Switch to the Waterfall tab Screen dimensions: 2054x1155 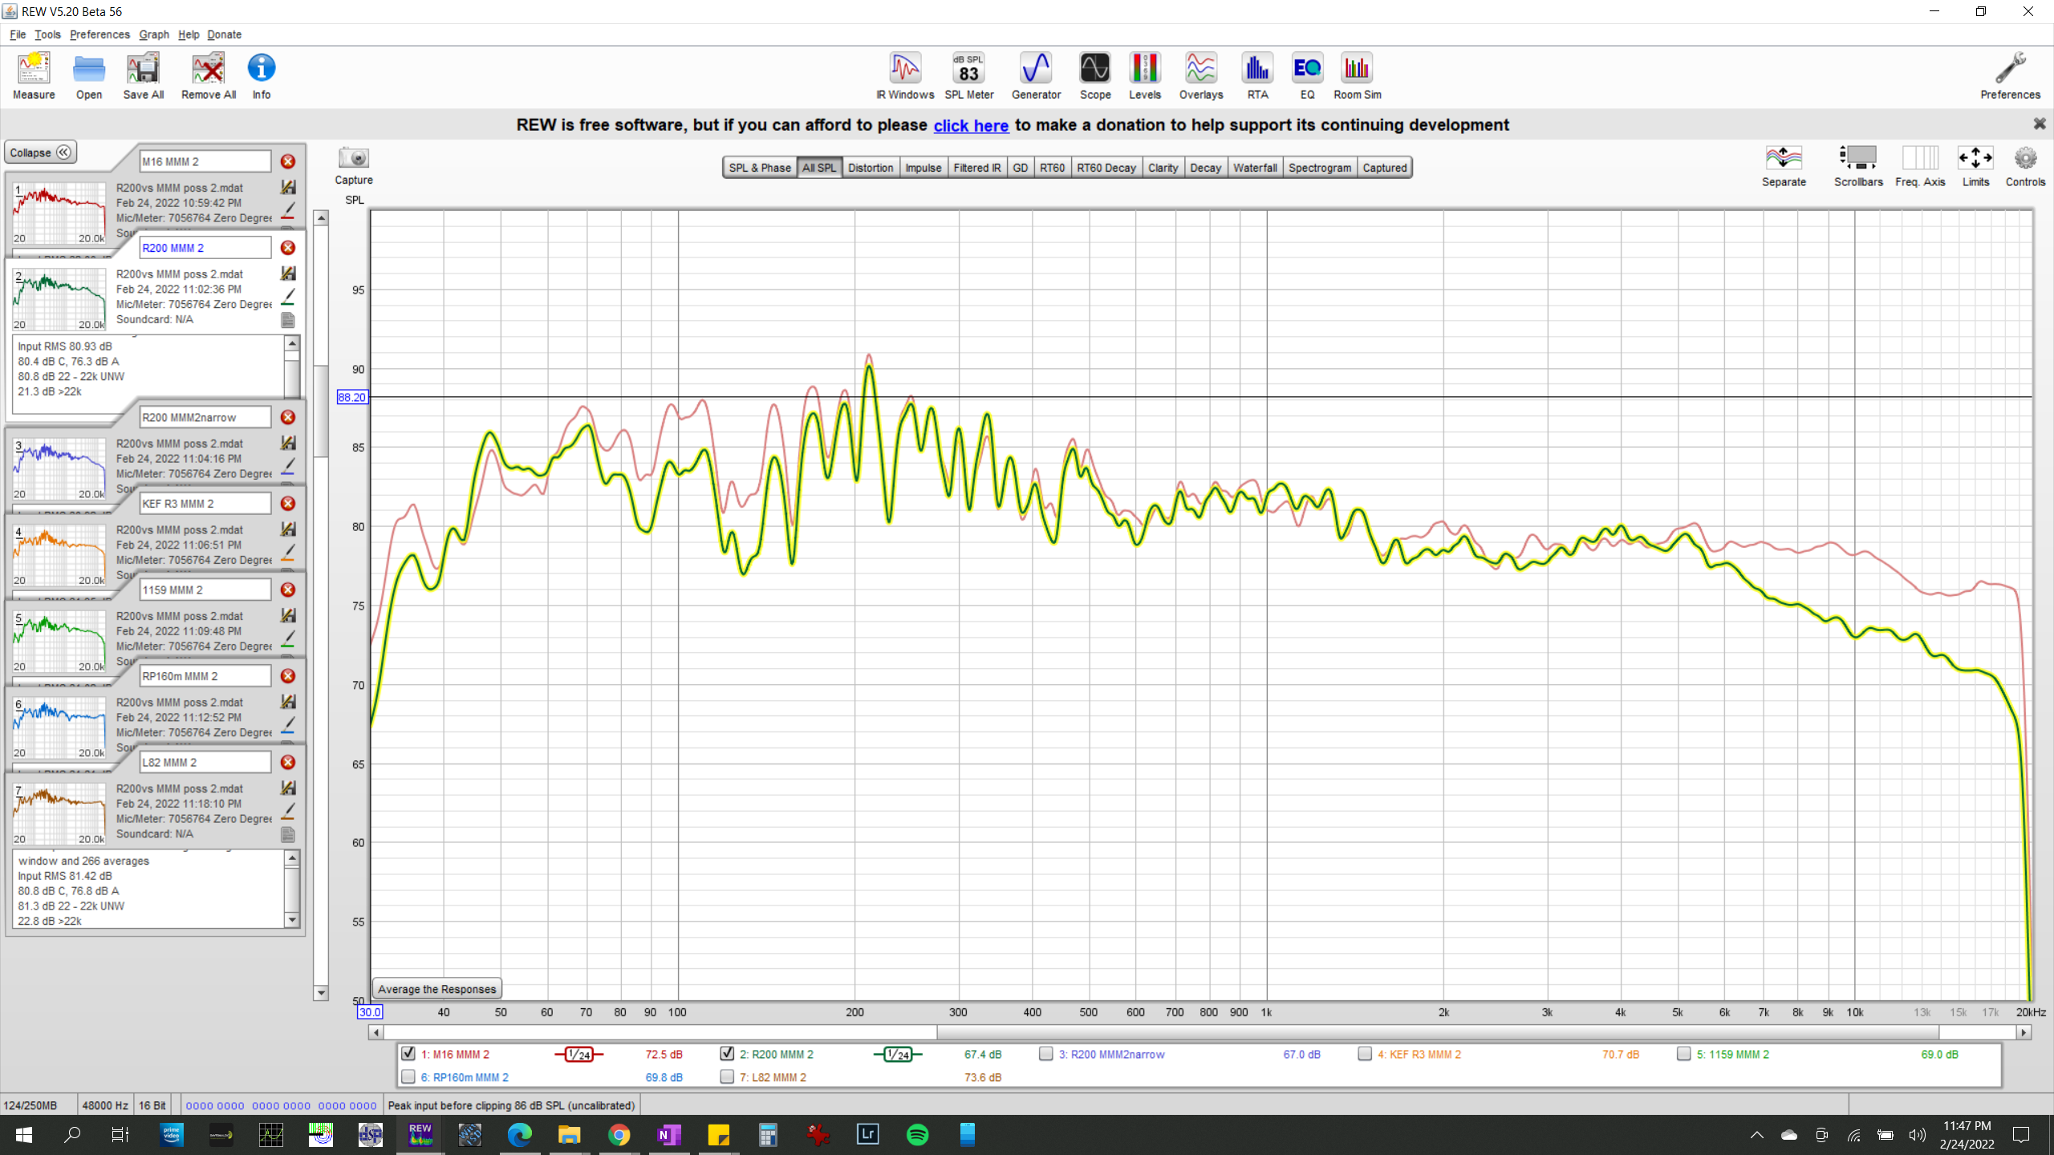tap(1255, 168)
